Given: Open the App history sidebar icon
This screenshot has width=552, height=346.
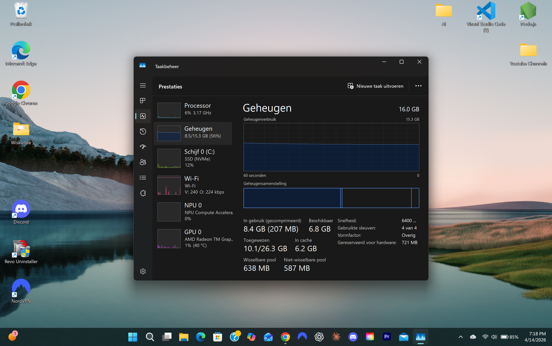Looking at the screenshot, I should point(143,132).
